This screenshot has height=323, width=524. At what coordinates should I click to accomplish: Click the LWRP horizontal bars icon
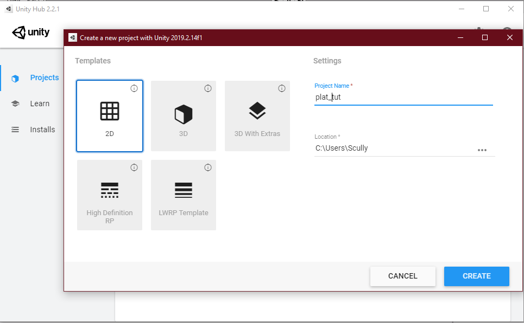click(x=184, y=190)
